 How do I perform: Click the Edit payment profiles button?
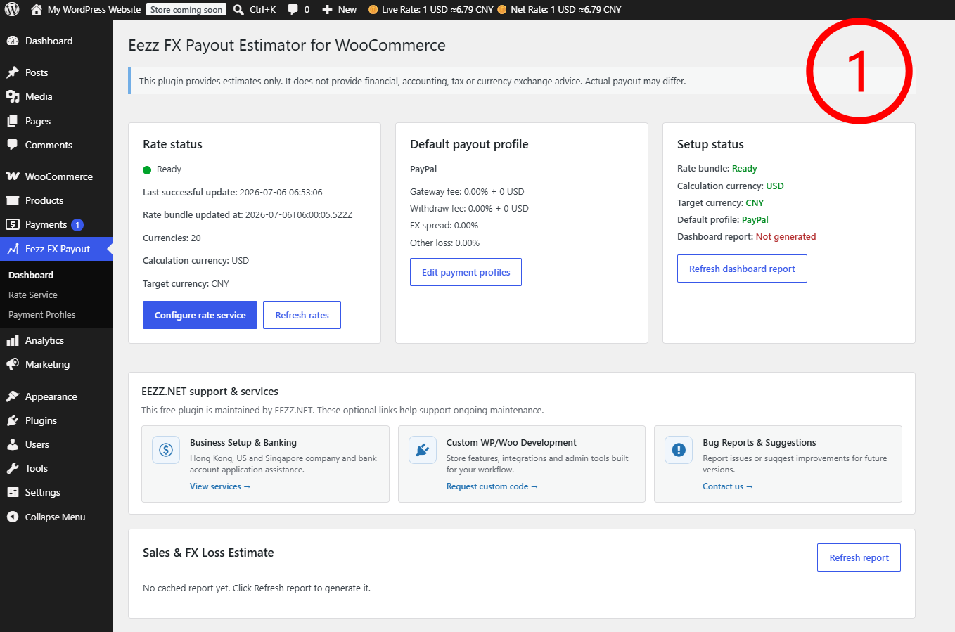pyautogui.click(x=466, y=272)
